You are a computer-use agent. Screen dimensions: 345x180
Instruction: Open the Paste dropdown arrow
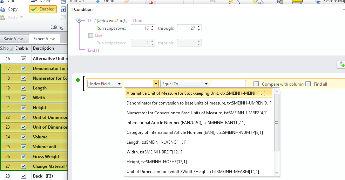click(x=22, y=17)
